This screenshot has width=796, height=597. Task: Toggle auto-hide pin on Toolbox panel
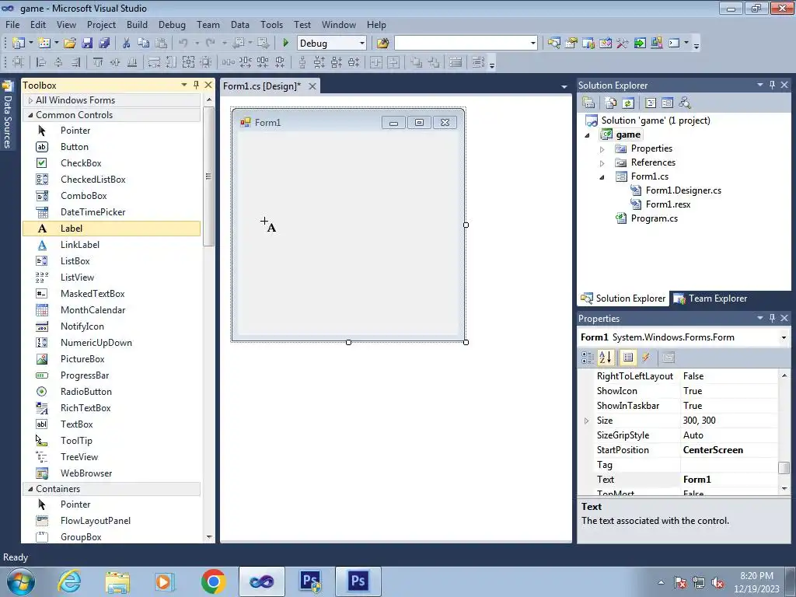196,85
